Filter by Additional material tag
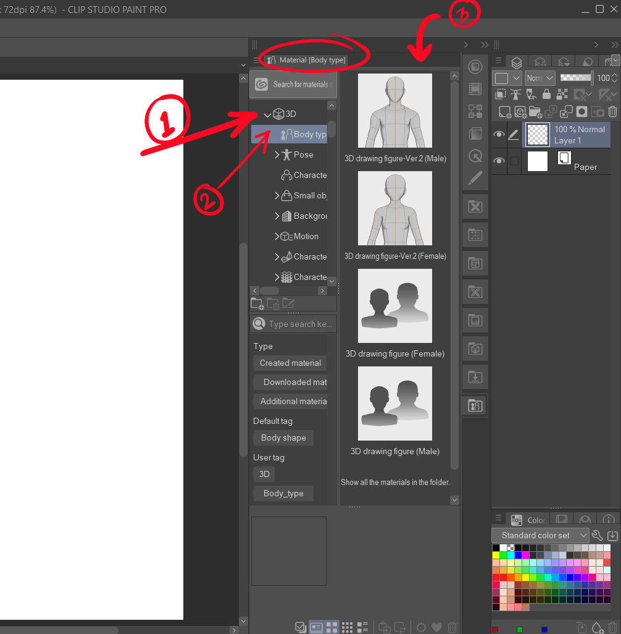621x634 pixels. 290,401
